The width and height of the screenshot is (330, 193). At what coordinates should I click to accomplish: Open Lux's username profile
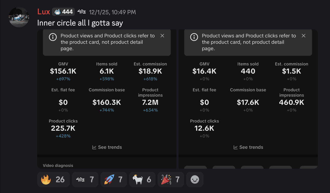pos(44,12)
